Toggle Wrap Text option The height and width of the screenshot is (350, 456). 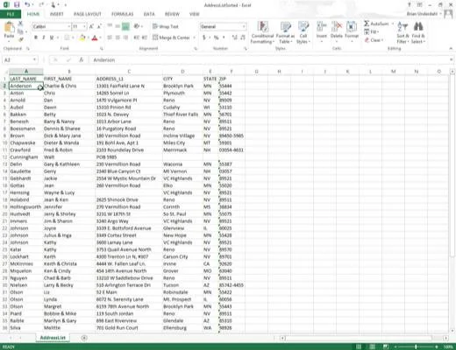click(165, 26)
